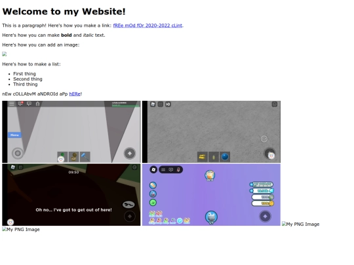The height and width of the screenshot is (265, 354).
Task: Tap the wrench icon in the dark screenshot
Action: click(128, 205)
